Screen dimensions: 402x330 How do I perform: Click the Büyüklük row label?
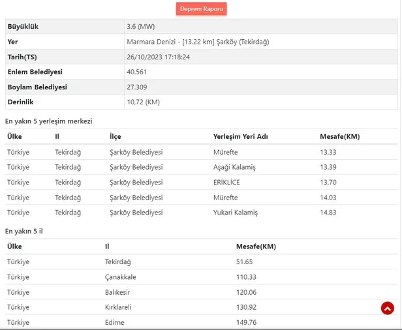point(24,27)
